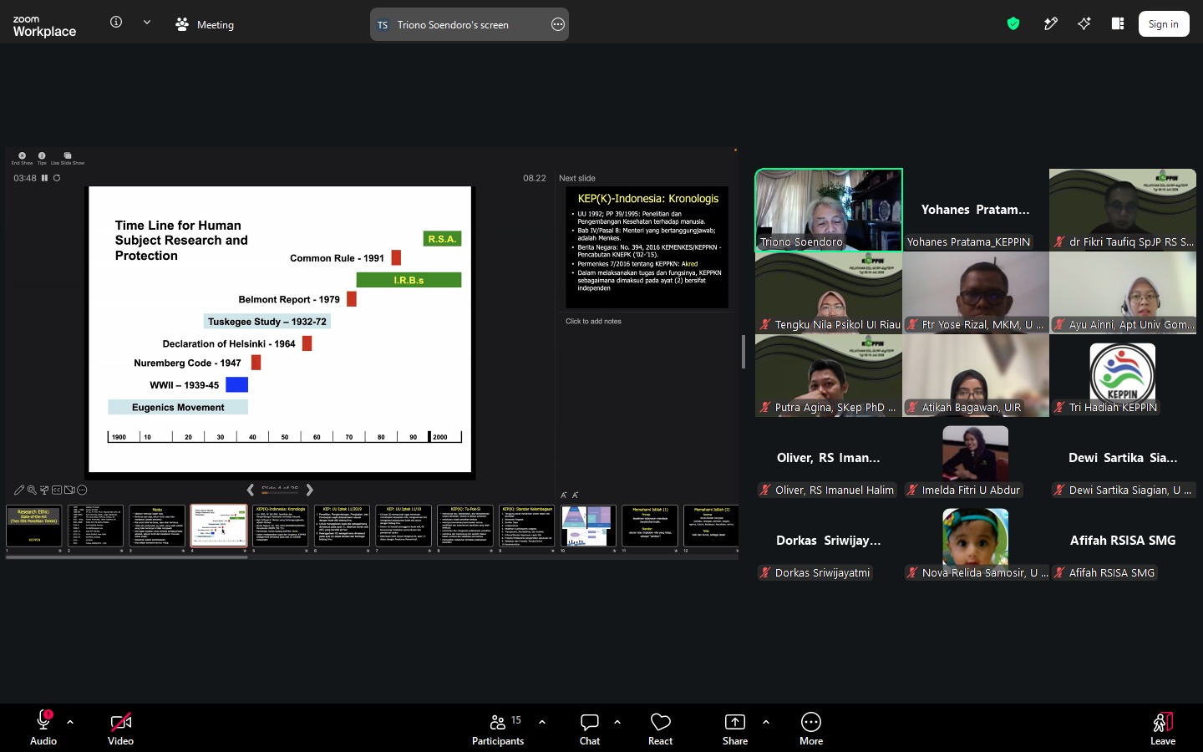1203x752 pixels.
Task: Expand share options arrow
Action: (x=766, y=722)
